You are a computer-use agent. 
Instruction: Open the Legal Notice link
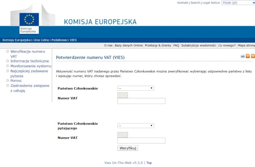click(x=211, y=3)
